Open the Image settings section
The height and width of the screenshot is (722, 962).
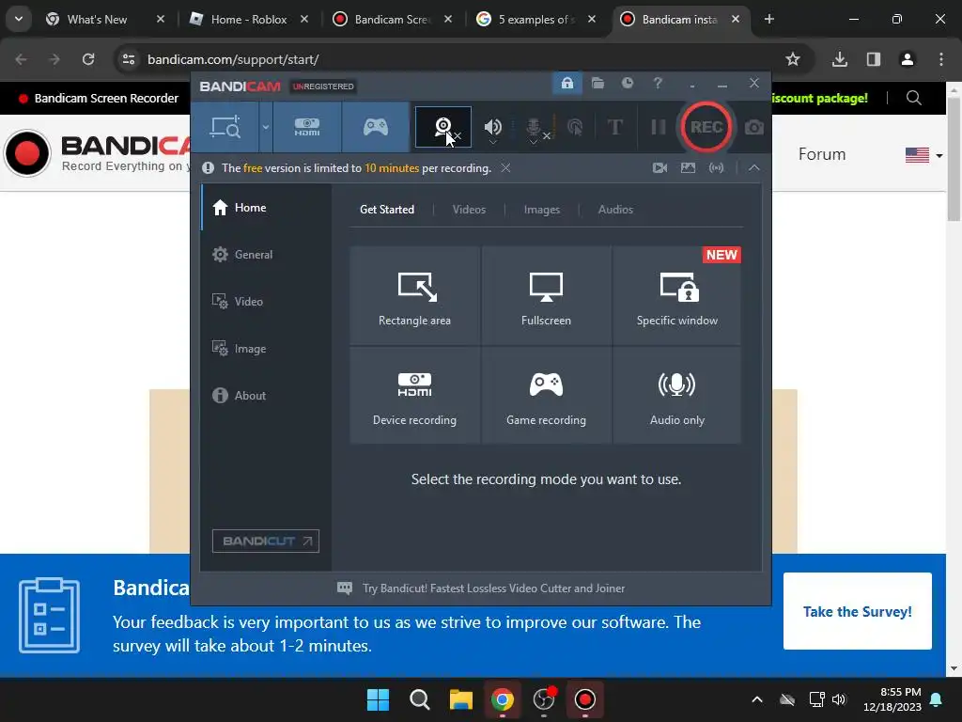pos(266,348)
